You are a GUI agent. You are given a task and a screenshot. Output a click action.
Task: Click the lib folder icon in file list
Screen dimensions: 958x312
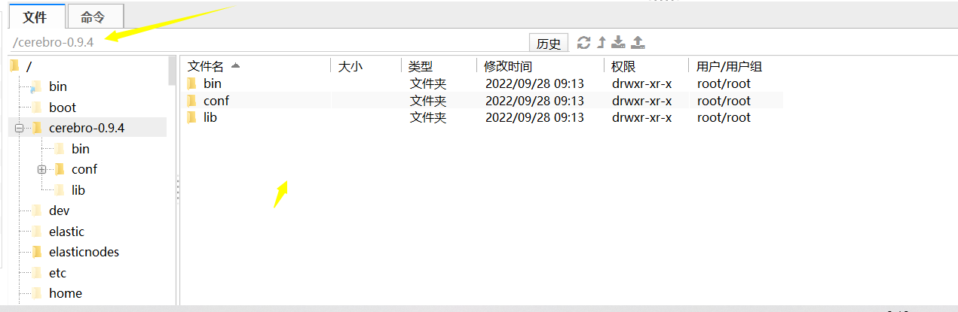[191, 117]
